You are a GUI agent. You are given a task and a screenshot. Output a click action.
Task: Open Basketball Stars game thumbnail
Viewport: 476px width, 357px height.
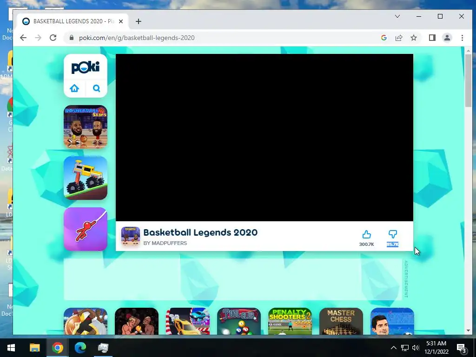pos(86,127)
